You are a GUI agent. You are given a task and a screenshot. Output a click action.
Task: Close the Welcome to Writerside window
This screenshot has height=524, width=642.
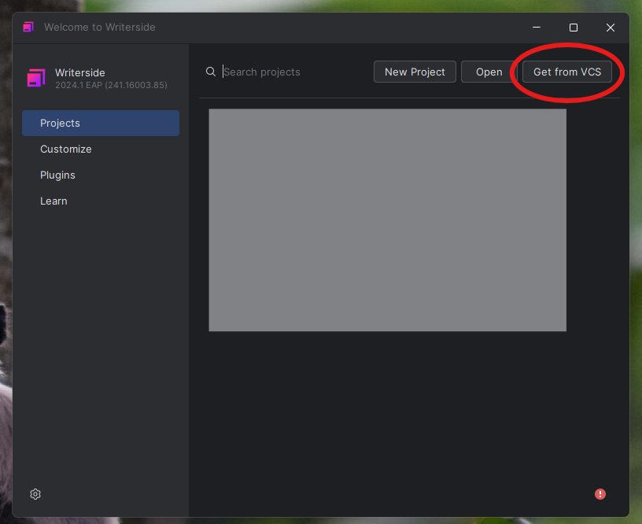(611, 28)
